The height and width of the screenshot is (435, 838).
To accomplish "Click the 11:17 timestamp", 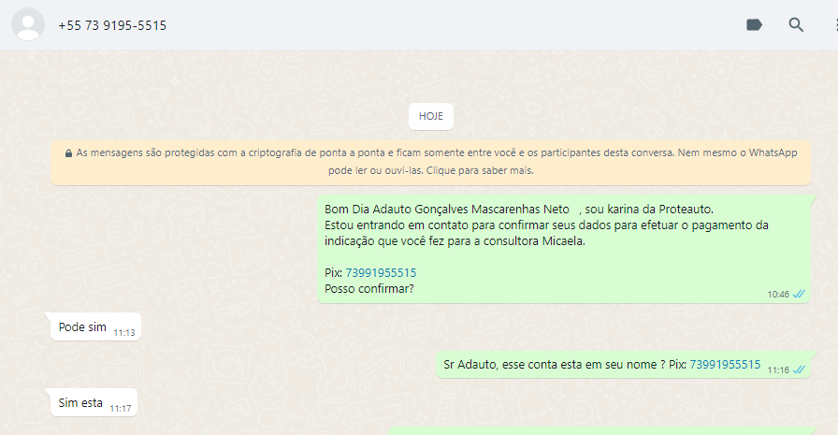I will (x=120, y=408).
